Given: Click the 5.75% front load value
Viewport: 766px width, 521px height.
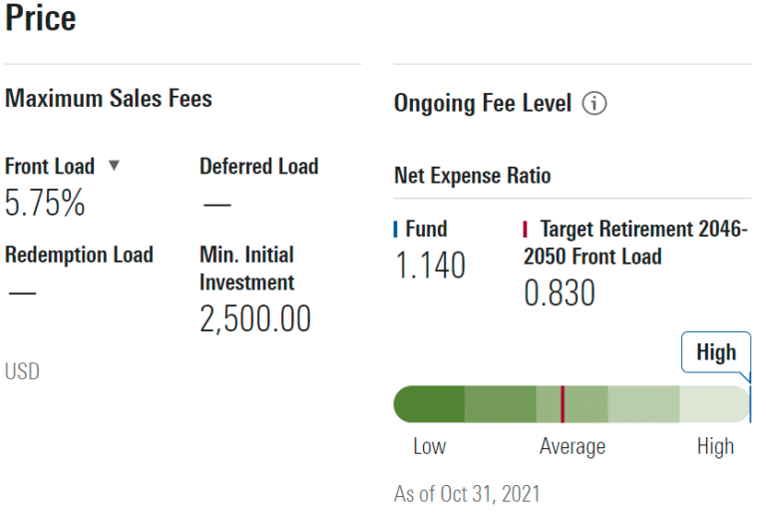Looking at the screenshot, I should 45,204.
